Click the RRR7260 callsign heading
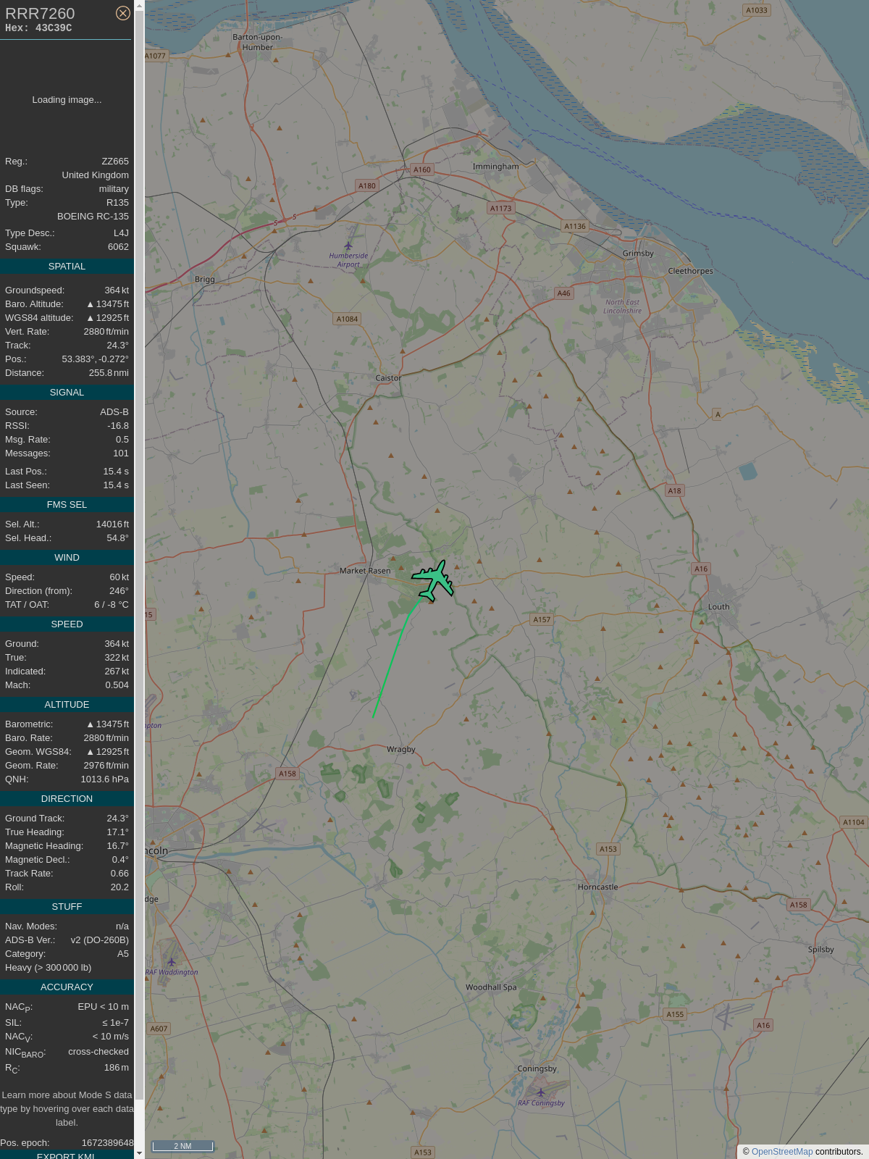The height and width of the screenshot is (1159, 869). 40,14
